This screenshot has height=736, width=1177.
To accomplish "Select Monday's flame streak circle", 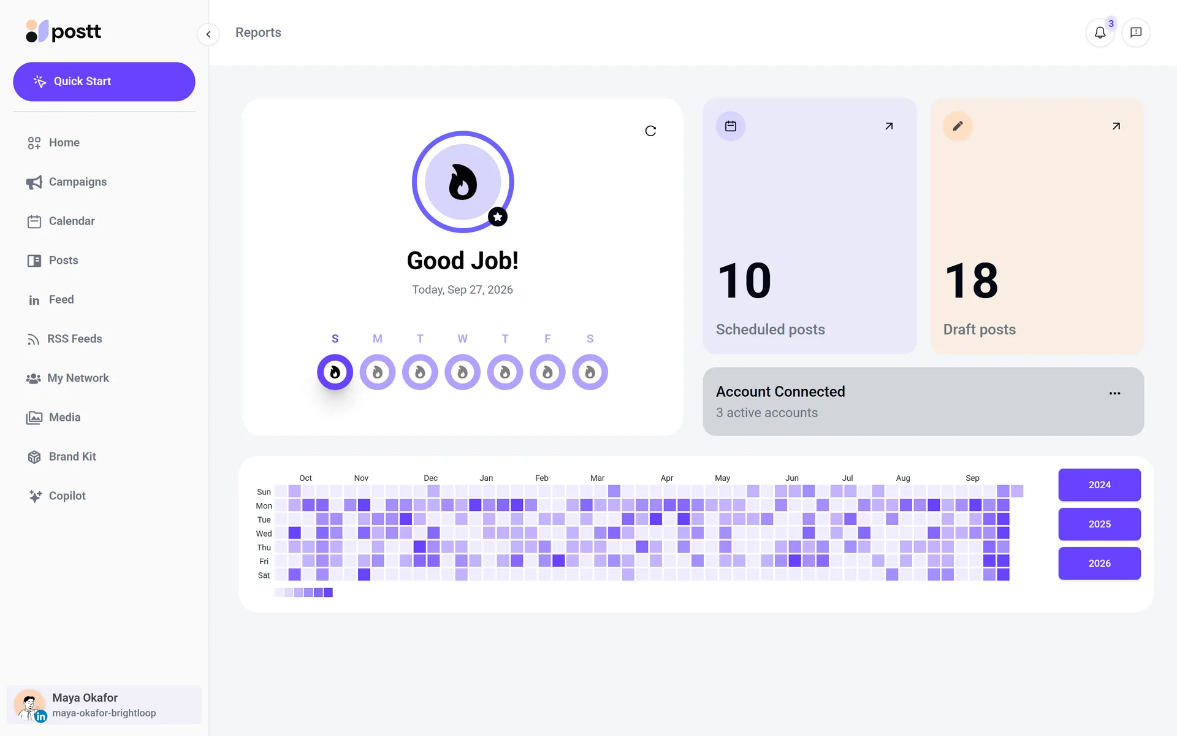I will 378,372.
